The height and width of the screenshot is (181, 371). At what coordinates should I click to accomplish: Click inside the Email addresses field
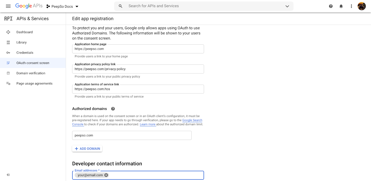coord(138,175)
